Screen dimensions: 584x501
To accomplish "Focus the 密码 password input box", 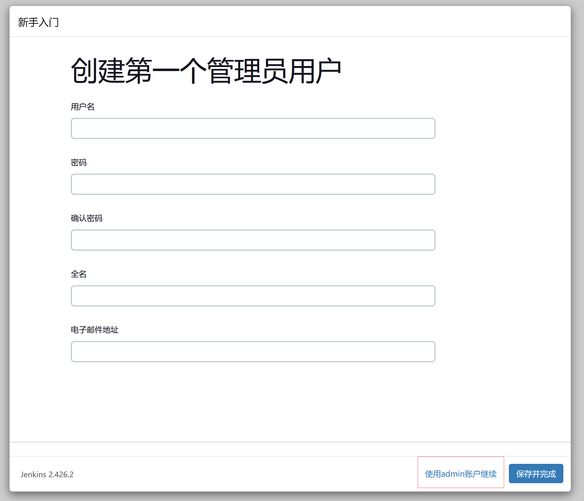I will pyautogui.click(x=253, y=184).
